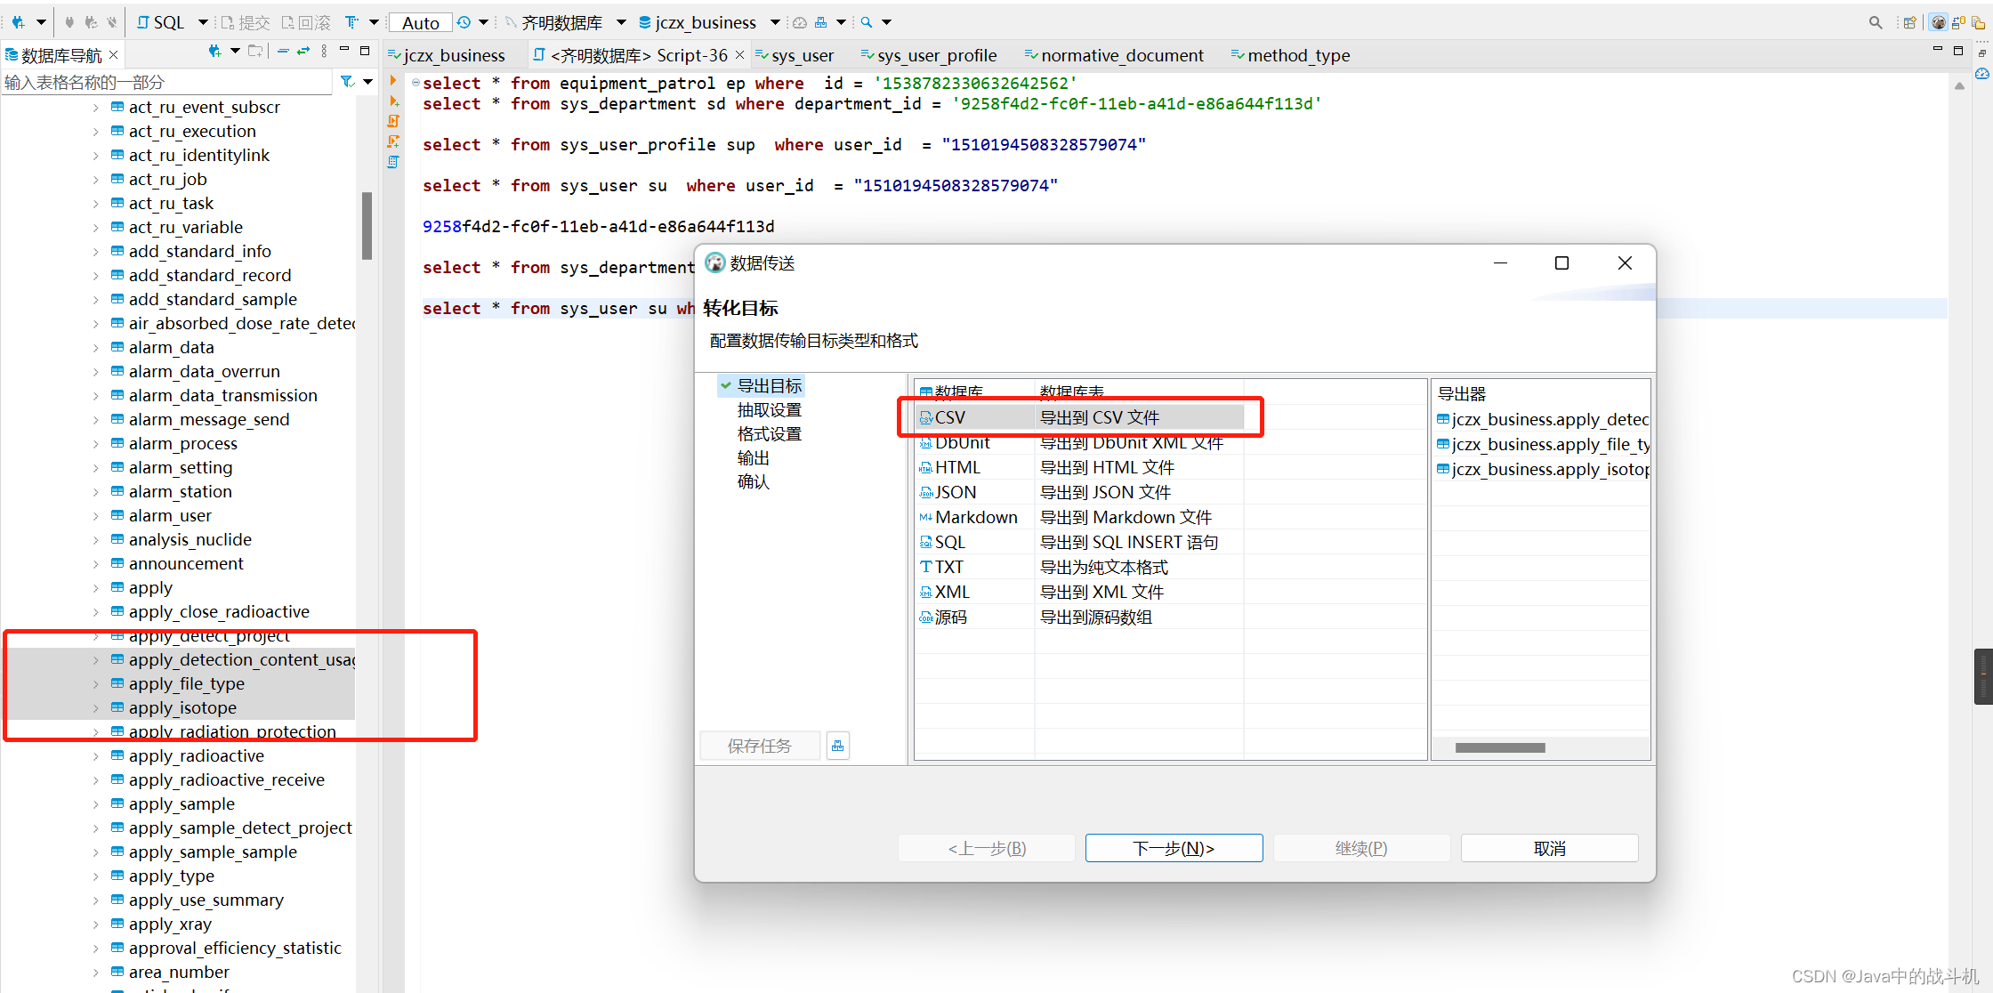Click the 下一步(N)> button

pos(1173,848)
